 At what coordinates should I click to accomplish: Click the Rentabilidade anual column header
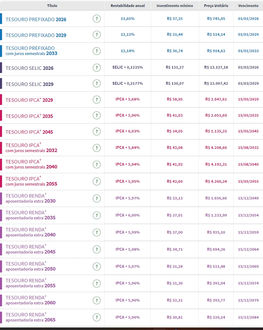click(x=128, y=6)
